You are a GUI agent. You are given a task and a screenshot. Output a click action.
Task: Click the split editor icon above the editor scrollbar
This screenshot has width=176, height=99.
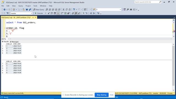pos(174,20)
